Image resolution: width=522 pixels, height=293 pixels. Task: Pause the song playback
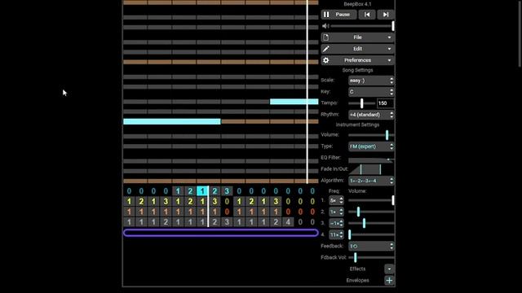(x=338, y=15)
